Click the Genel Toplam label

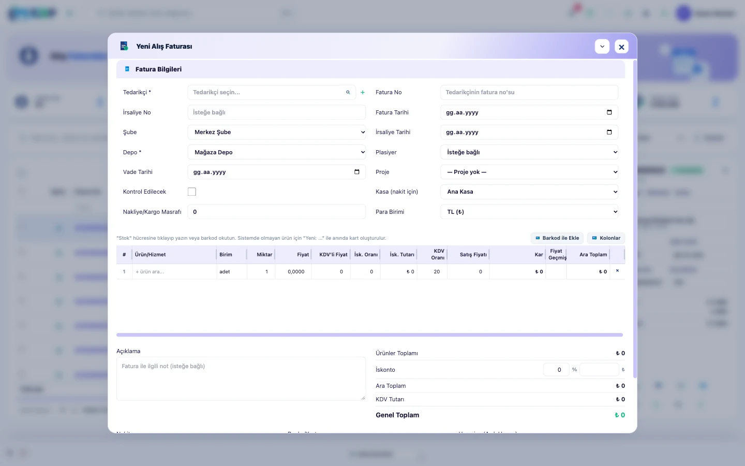tap(397, 415)
